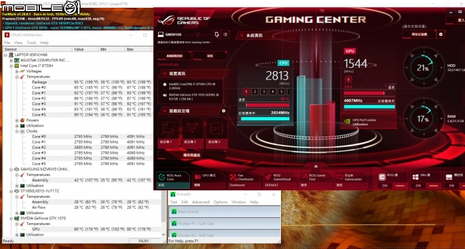465x249 pixels.
Task: Launch XSplit Gamecaster icon
Action: coord(340,177)
